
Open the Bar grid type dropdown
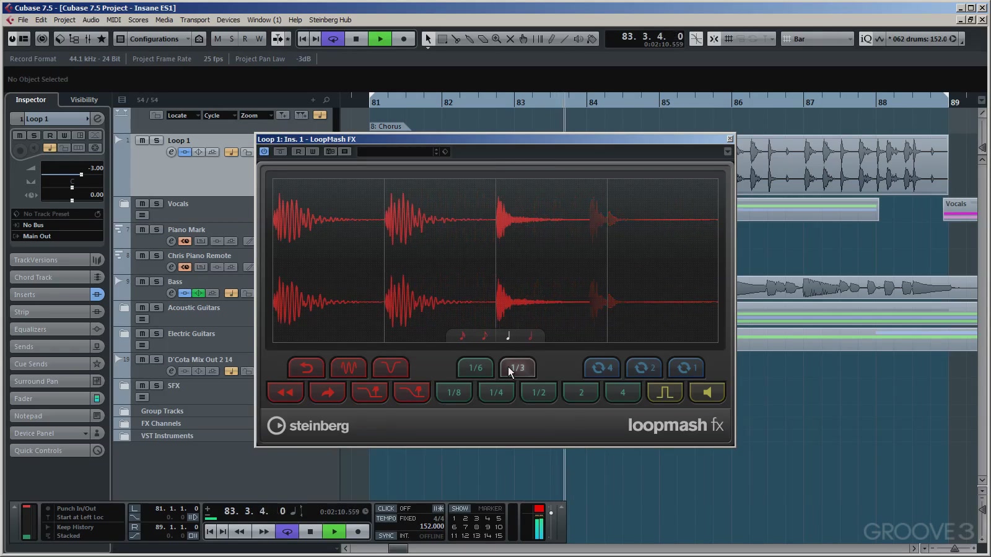click(x=818, y=39)
